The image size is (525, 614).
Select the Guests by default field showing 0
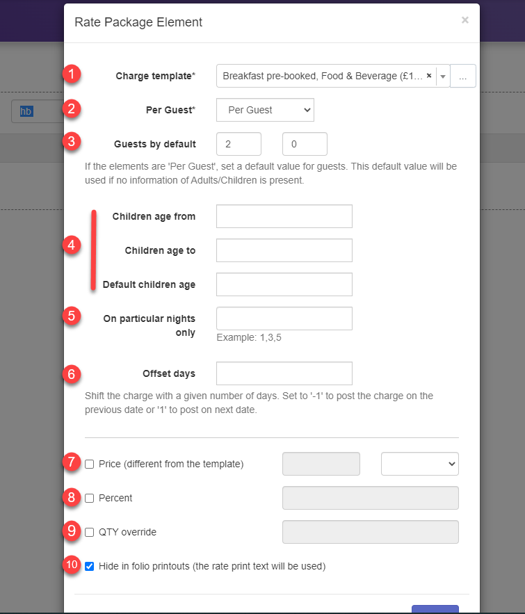tap(305, 144)
